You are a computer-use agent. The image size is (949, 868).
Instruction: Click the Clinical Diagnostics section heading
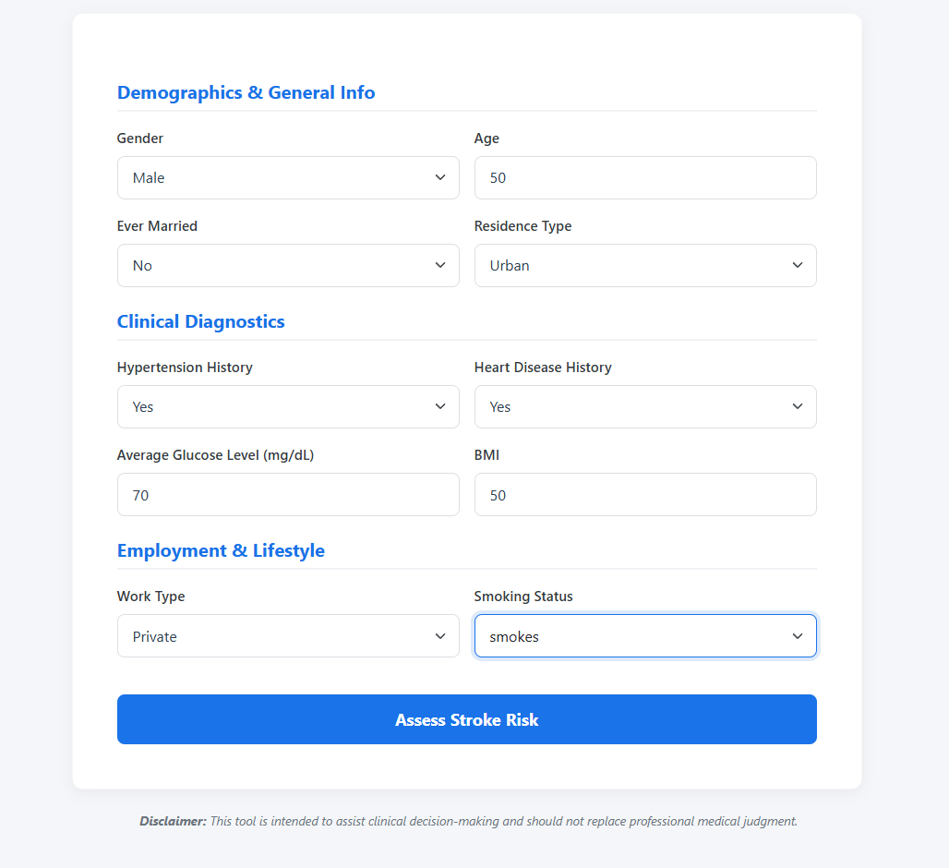[x=201, y=321]
